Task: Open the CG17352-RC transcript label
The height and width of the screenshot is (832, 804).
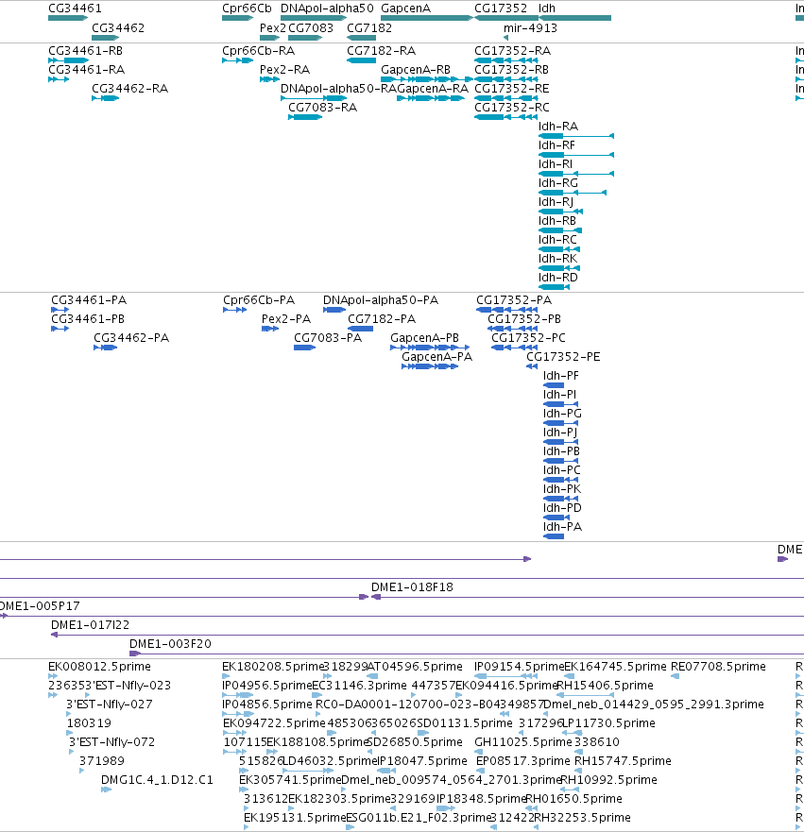Action: tap(511, 108)
